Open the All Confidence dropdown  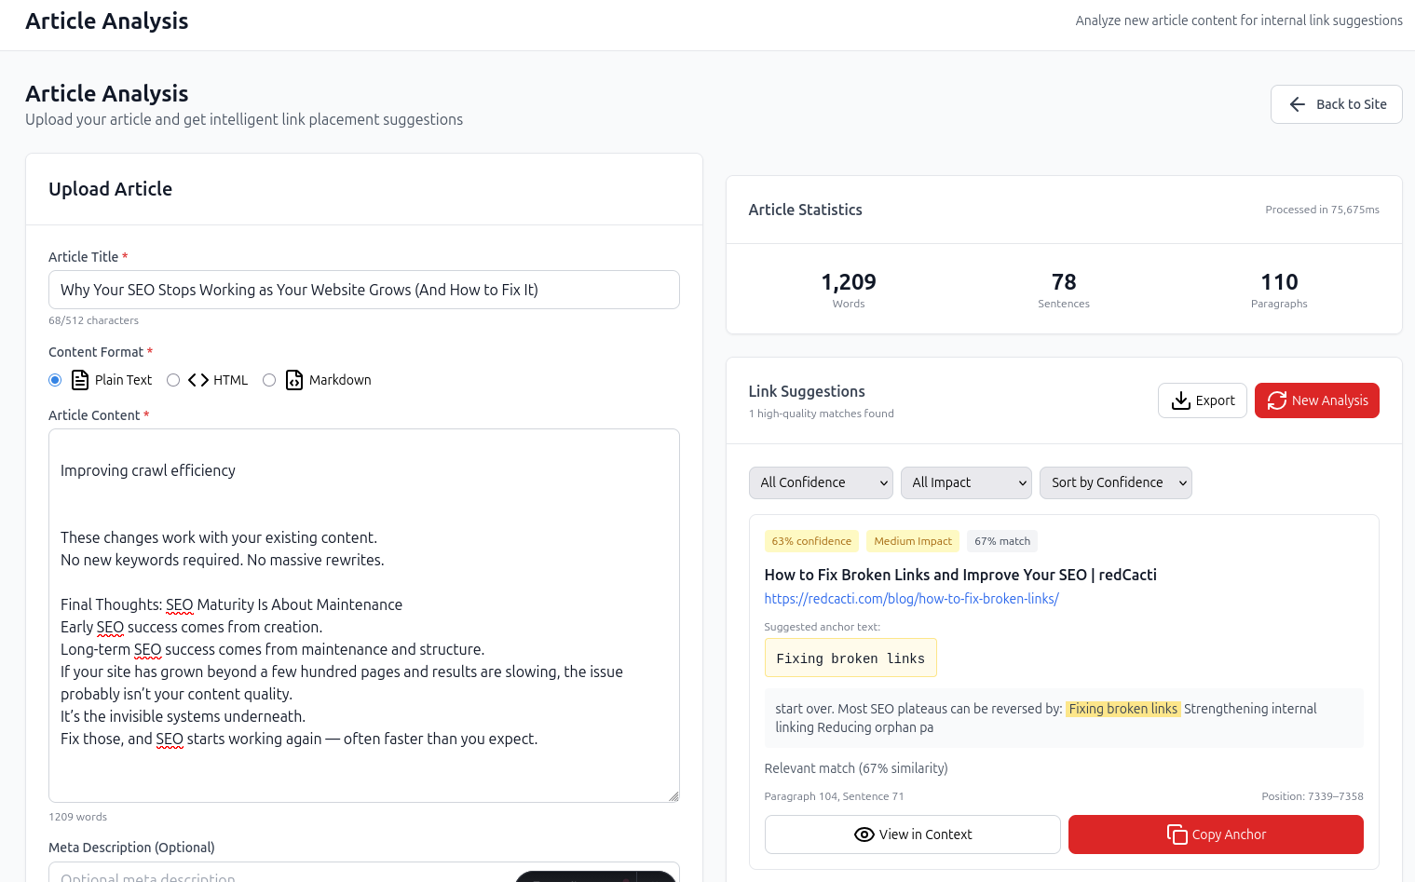pos(821,482)
